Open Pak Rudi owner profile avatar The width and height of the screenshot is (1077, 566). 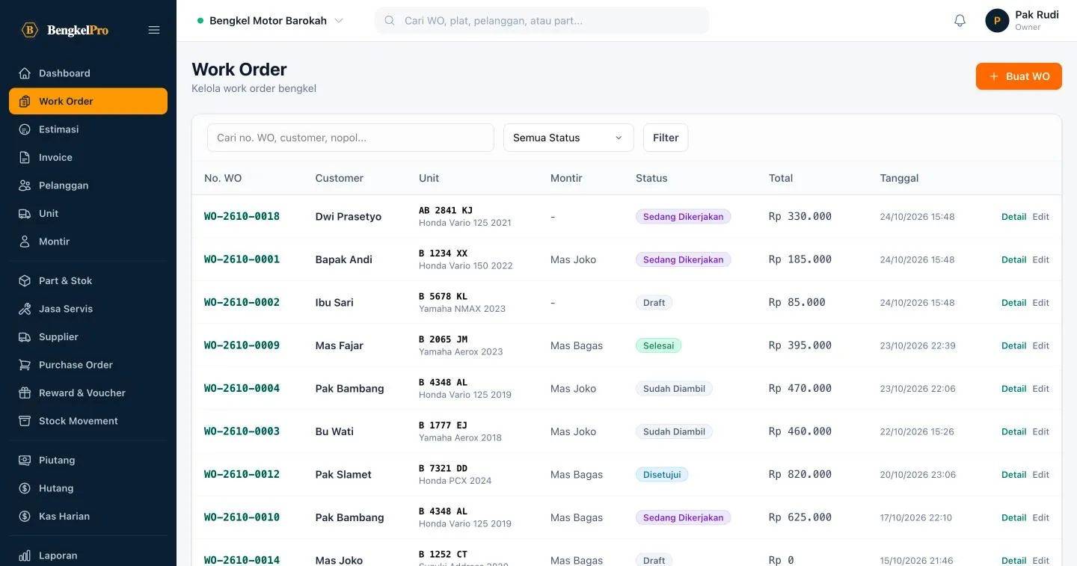997,21
